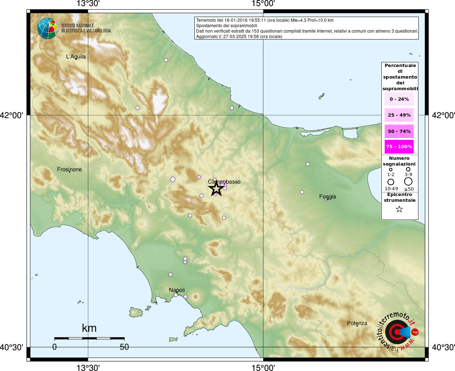455x371 pixels.
Task: Select the 75 - 100% magenta swatch
Action: (x=399, y=146)
